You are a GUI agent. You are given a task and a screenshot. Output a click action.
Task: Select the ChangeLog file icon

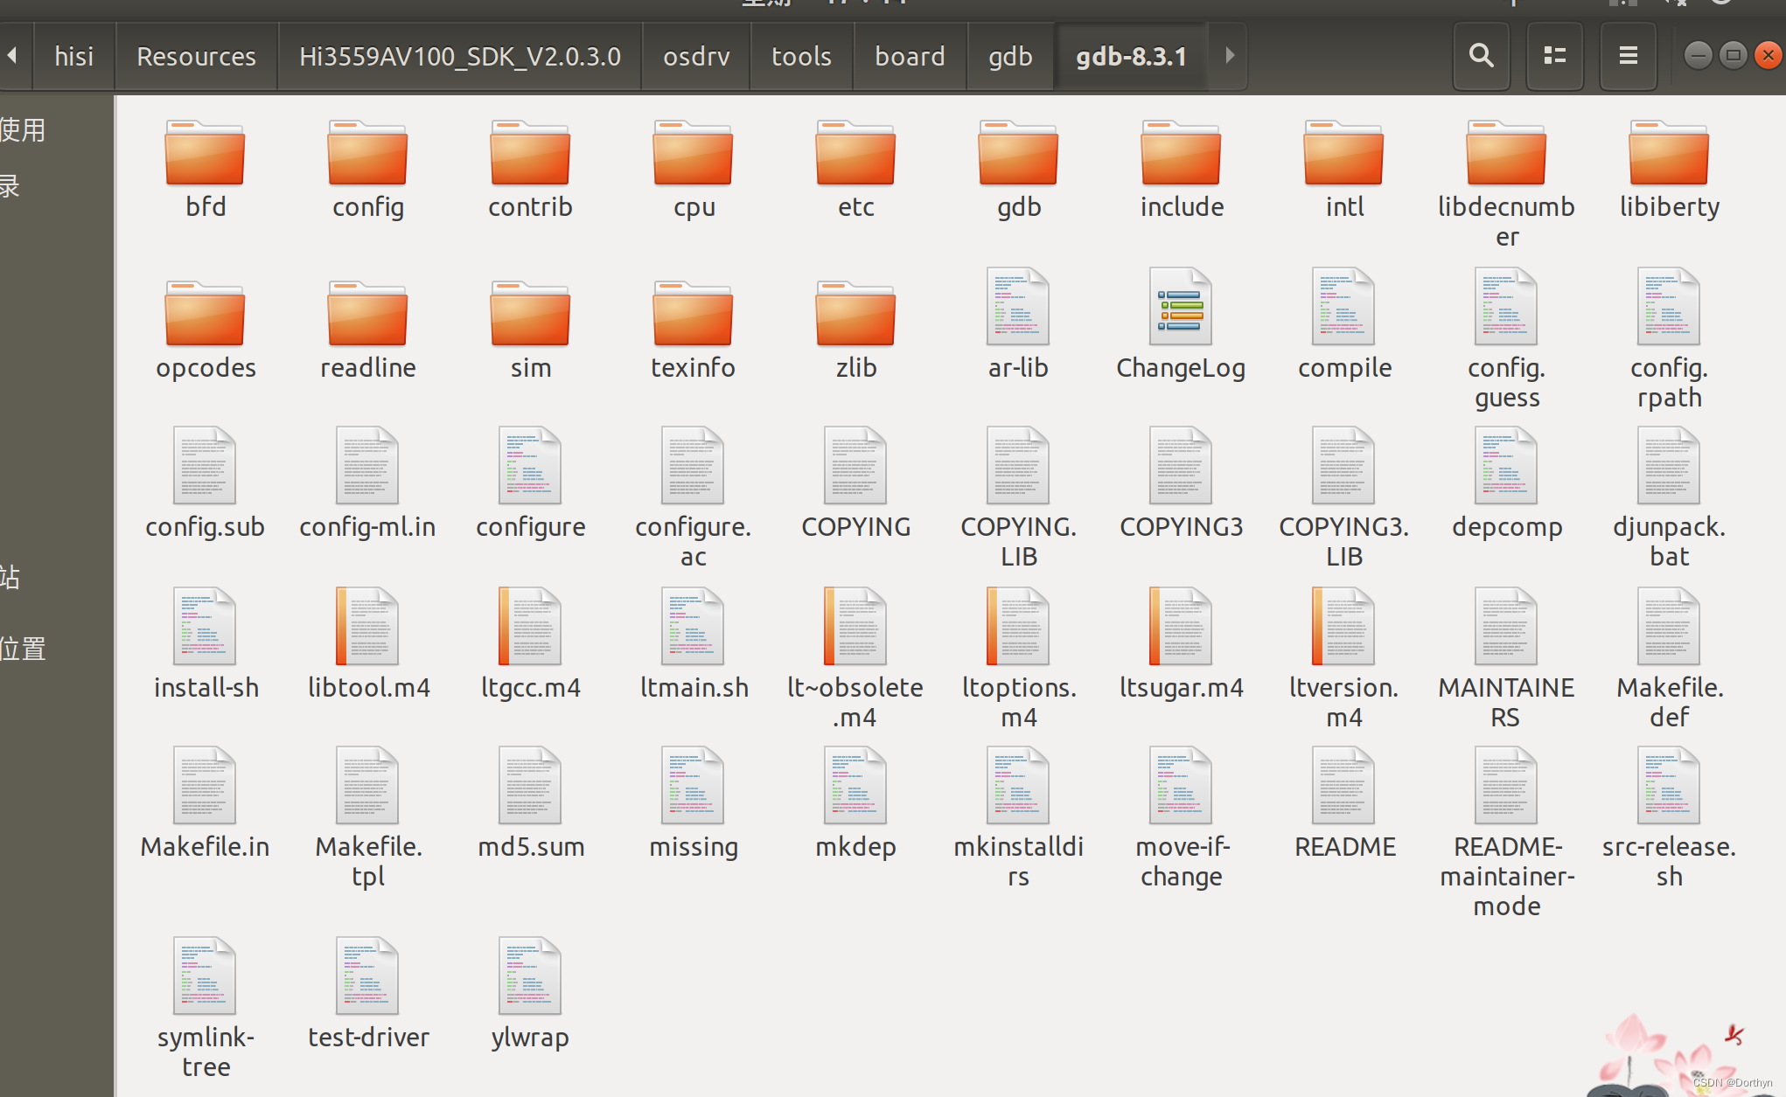click(1181, 308)
